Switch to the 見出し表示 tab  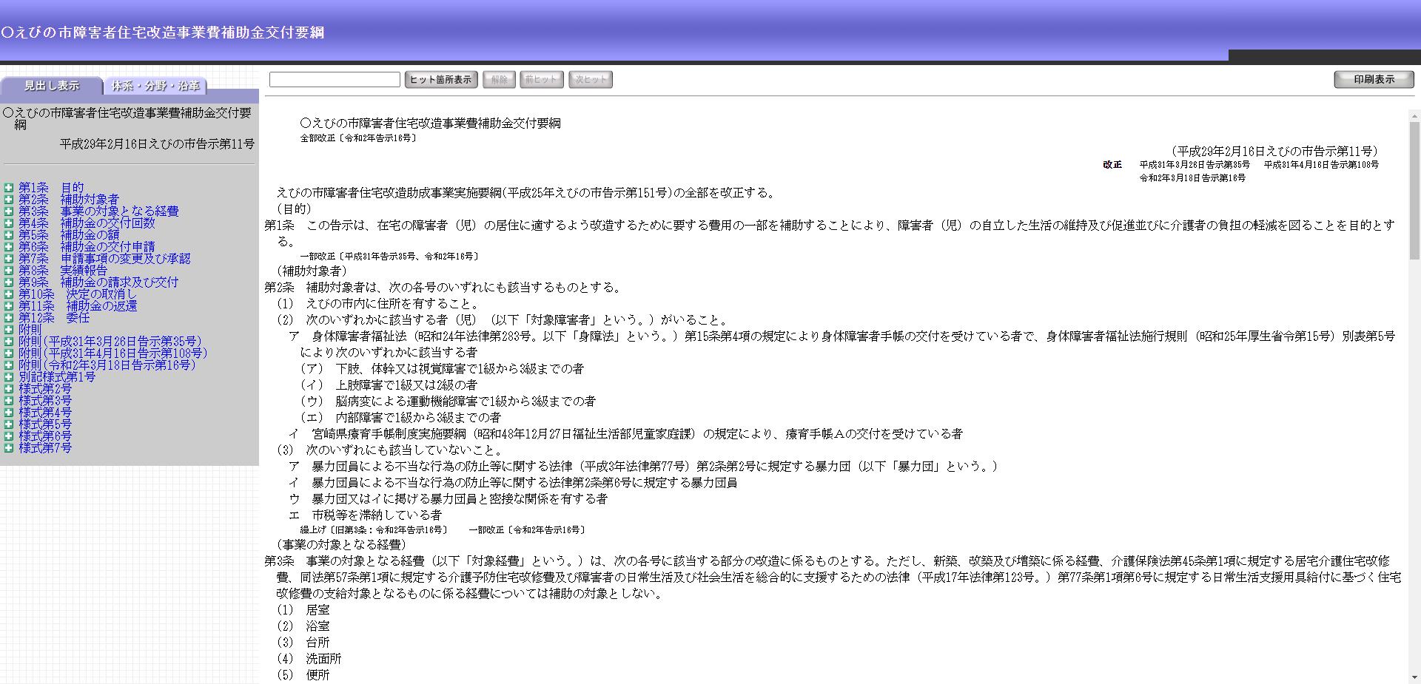coord(51,86)
